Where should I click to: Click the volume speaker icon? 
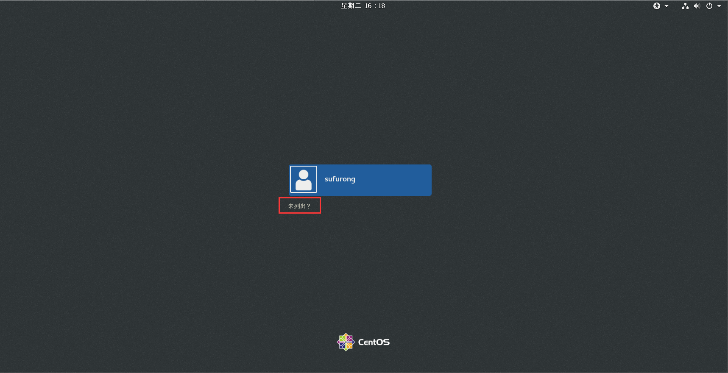(697, 6)
